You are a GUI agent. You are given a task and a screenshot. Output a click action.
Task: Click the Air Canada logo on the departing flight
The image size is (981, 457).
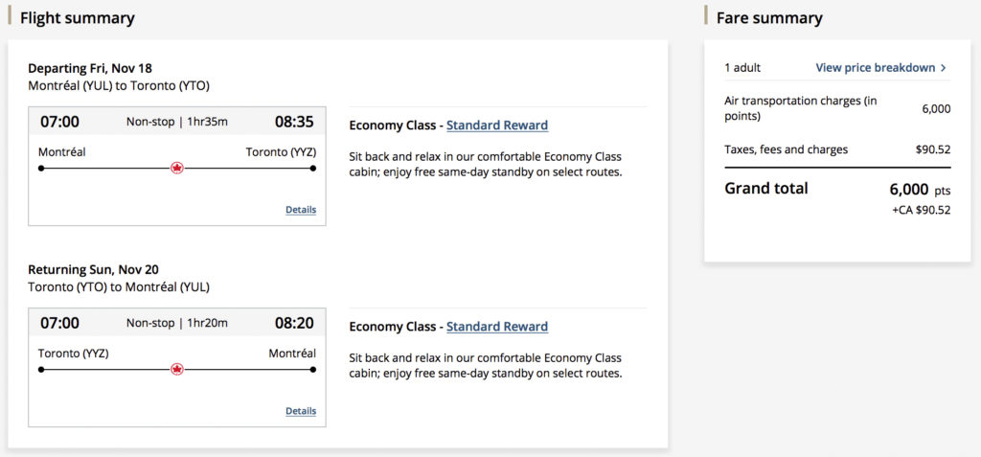pyautogui.click(x=177, y=168)
